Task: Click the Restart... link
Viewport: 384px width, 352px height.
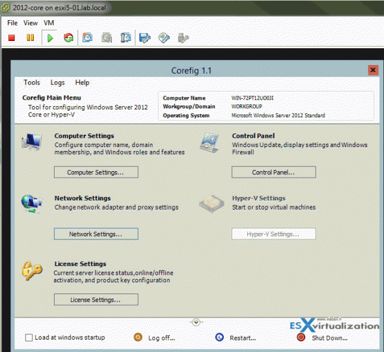Action: [243, 338]
